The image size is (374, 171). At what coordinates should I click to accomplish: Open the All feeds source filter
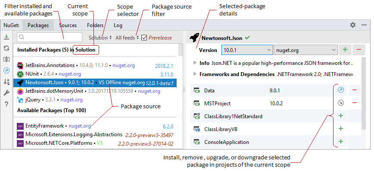[127, 37]
